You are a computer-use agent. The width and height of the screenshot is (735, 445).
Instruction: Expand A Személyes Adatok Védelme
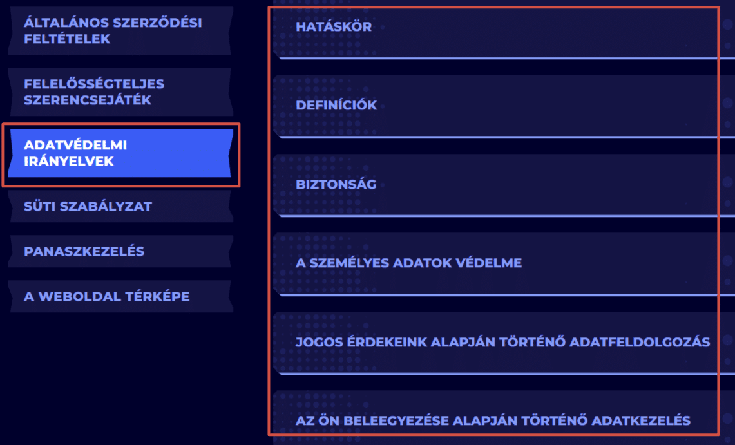pos(496,263)
